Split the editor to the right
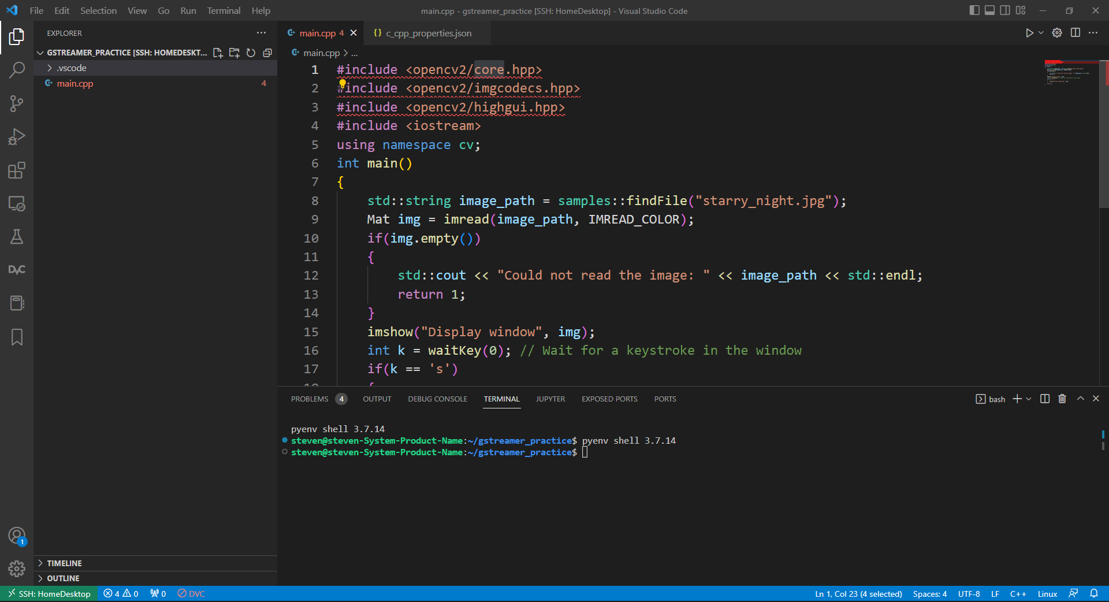Image resolution: width=1109 pixels, height=602 pixels. (1075, 33)
